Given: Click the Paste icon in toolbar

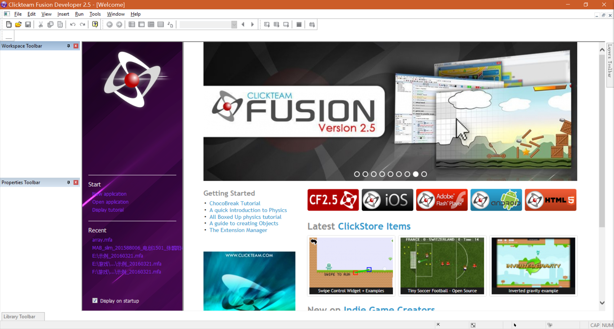Looking at the screenshot, I should point(60,24).
